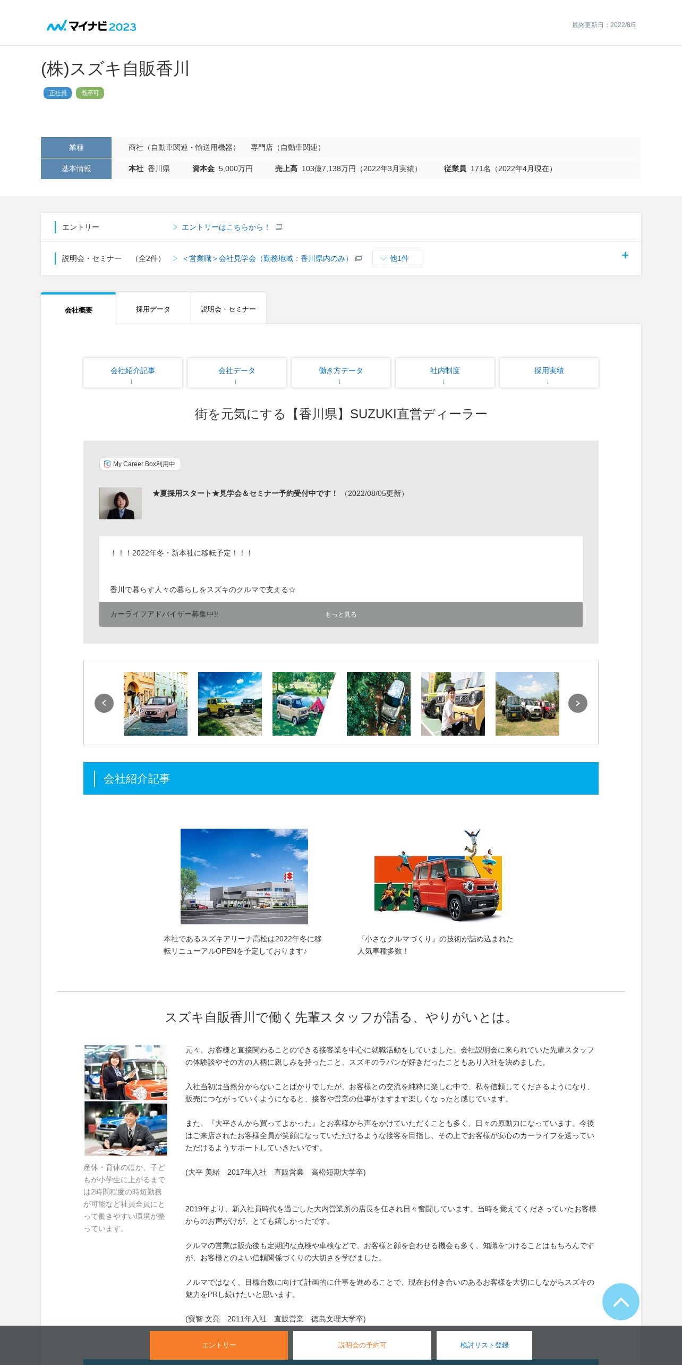
Task: Click the scroll-to-top arrow button
Action: [x=621, y=1302]
